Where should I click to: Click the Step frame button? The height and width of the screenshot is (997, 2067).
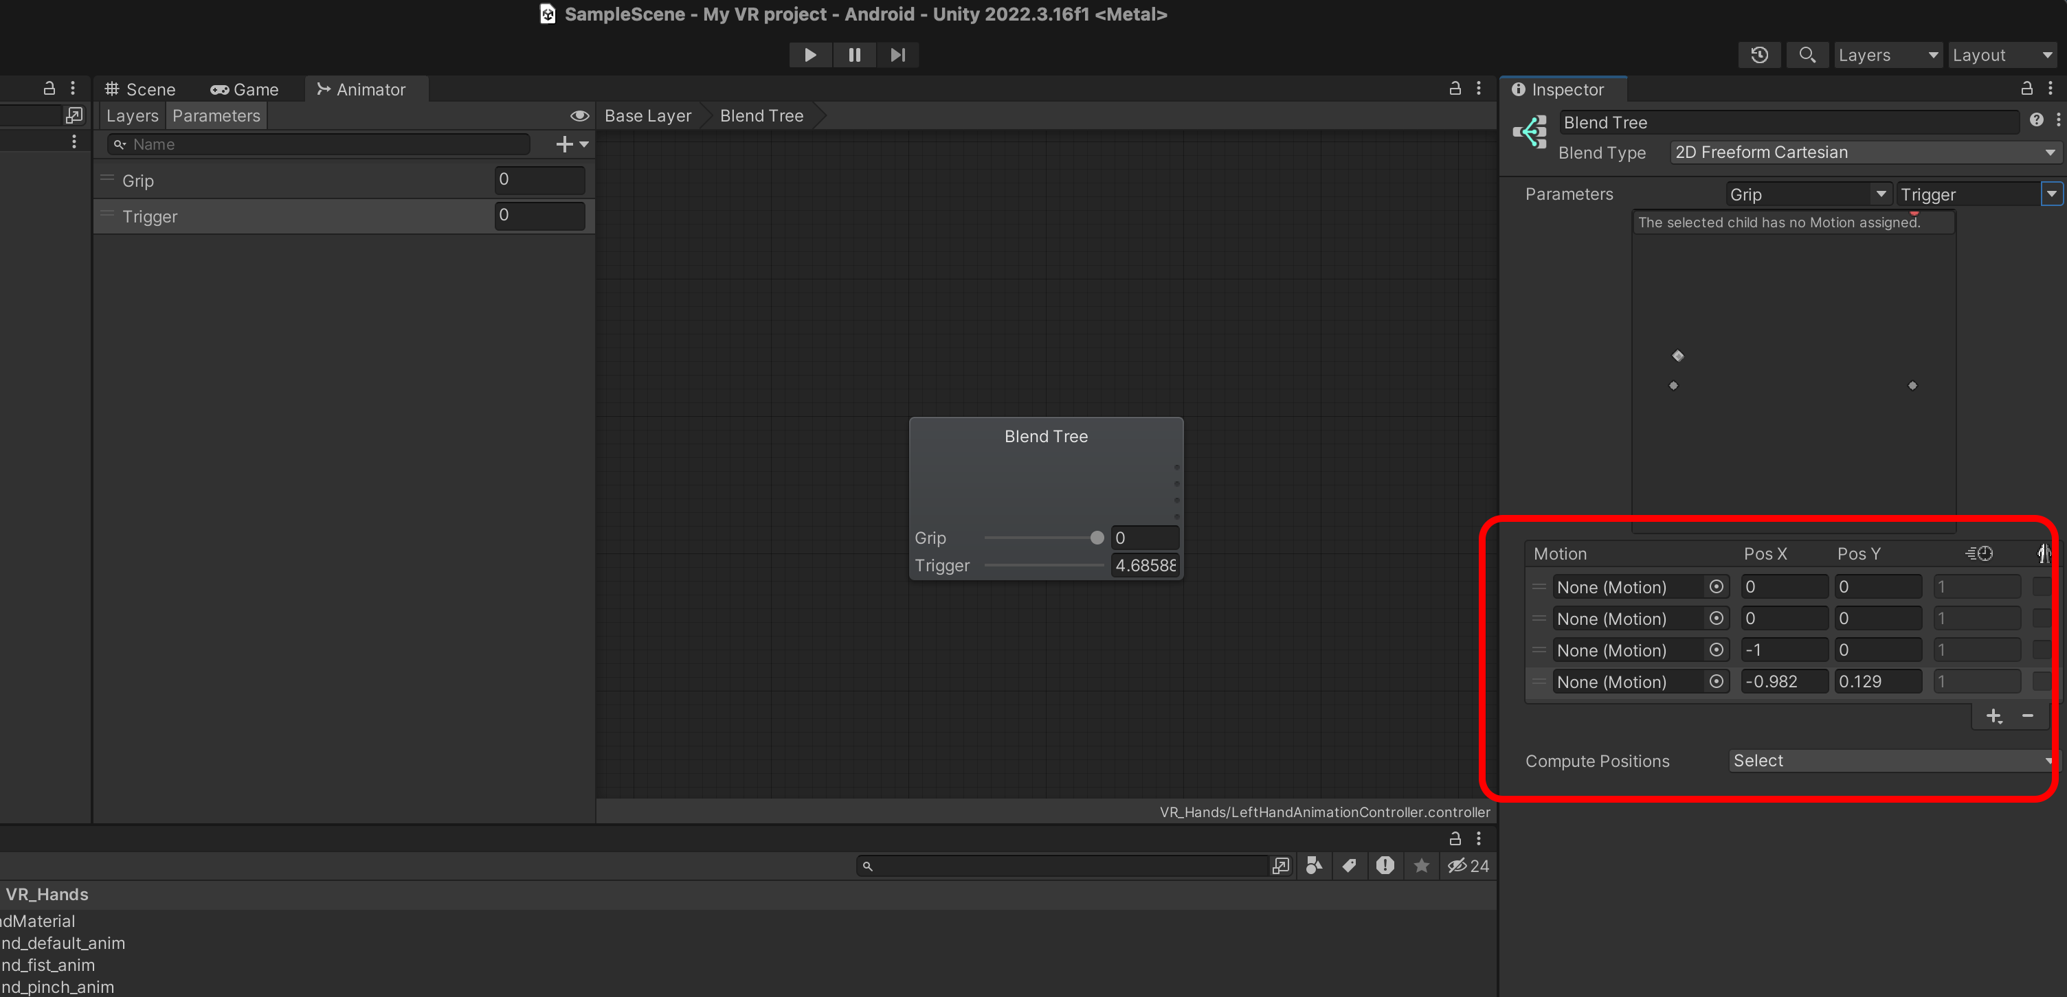(897, 56)
